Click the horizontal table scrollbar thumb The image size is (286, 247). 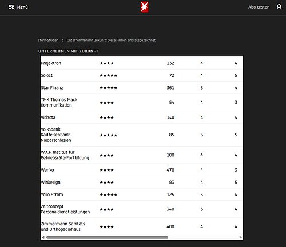pyautogui.click(x=107, y=237)
